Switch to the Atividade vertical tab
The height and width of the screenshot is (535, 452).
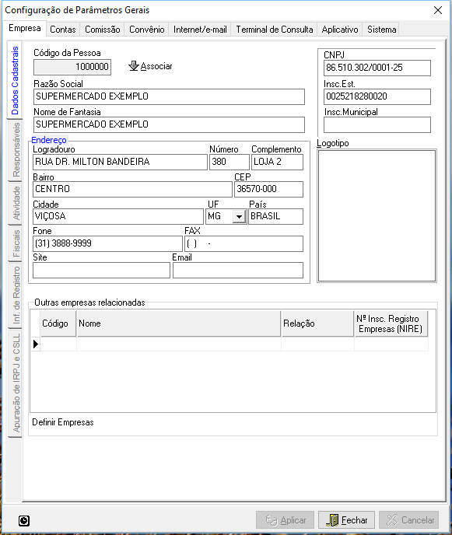coord(16,203)
